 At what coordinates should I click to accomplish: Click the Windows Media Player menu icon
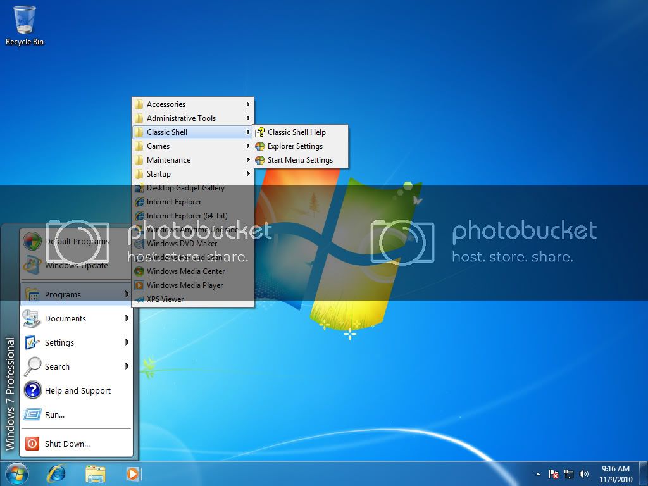(x=139, y=285)
